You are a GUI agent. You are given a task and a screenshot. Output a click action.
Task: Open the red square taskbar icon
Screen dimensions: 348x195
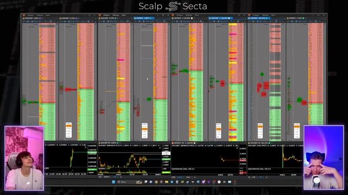(214, 182)
